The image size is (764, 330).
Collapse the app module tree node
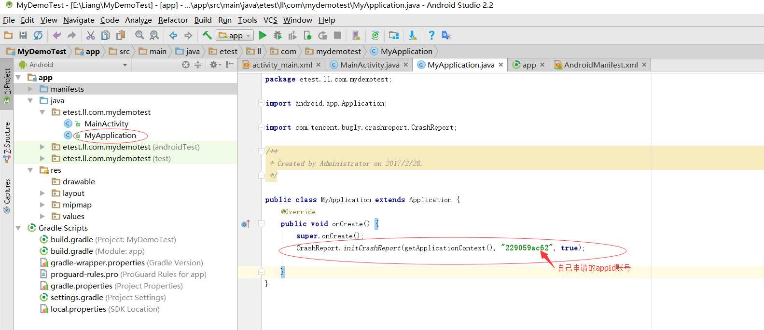[x=18, y=78]
